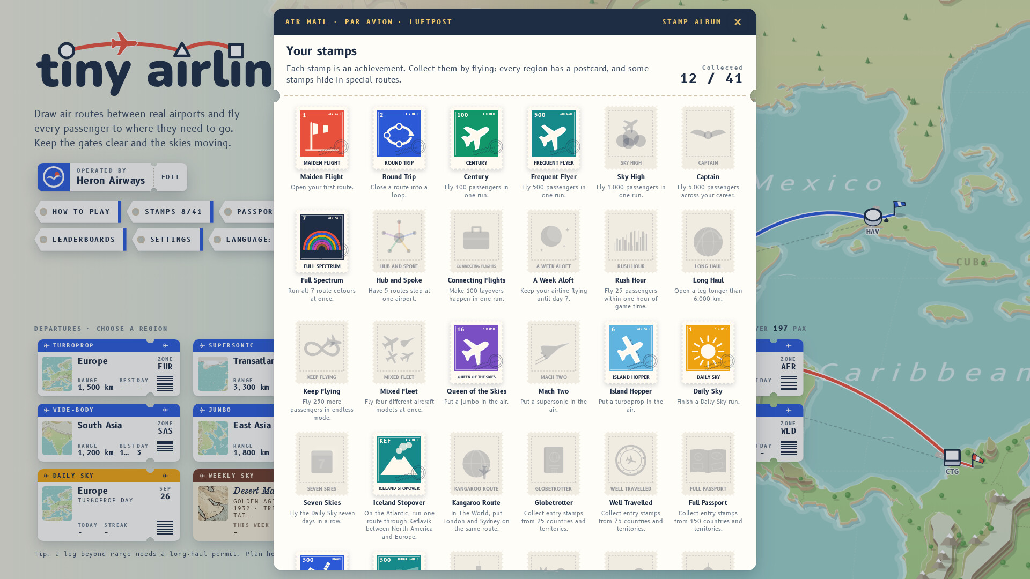Close the Stamp Album dialog

point(738,22)
